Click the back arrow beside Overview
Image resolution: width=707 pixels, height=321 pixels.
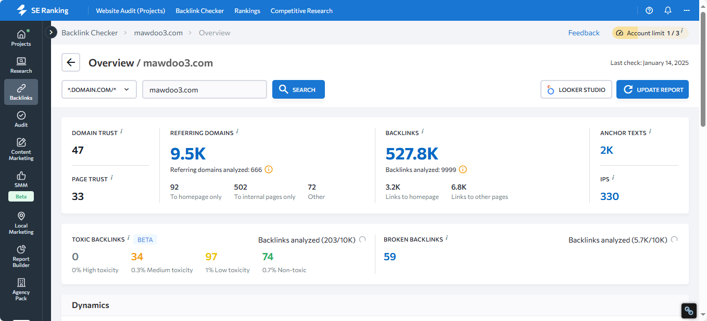(x=71, y=63)
